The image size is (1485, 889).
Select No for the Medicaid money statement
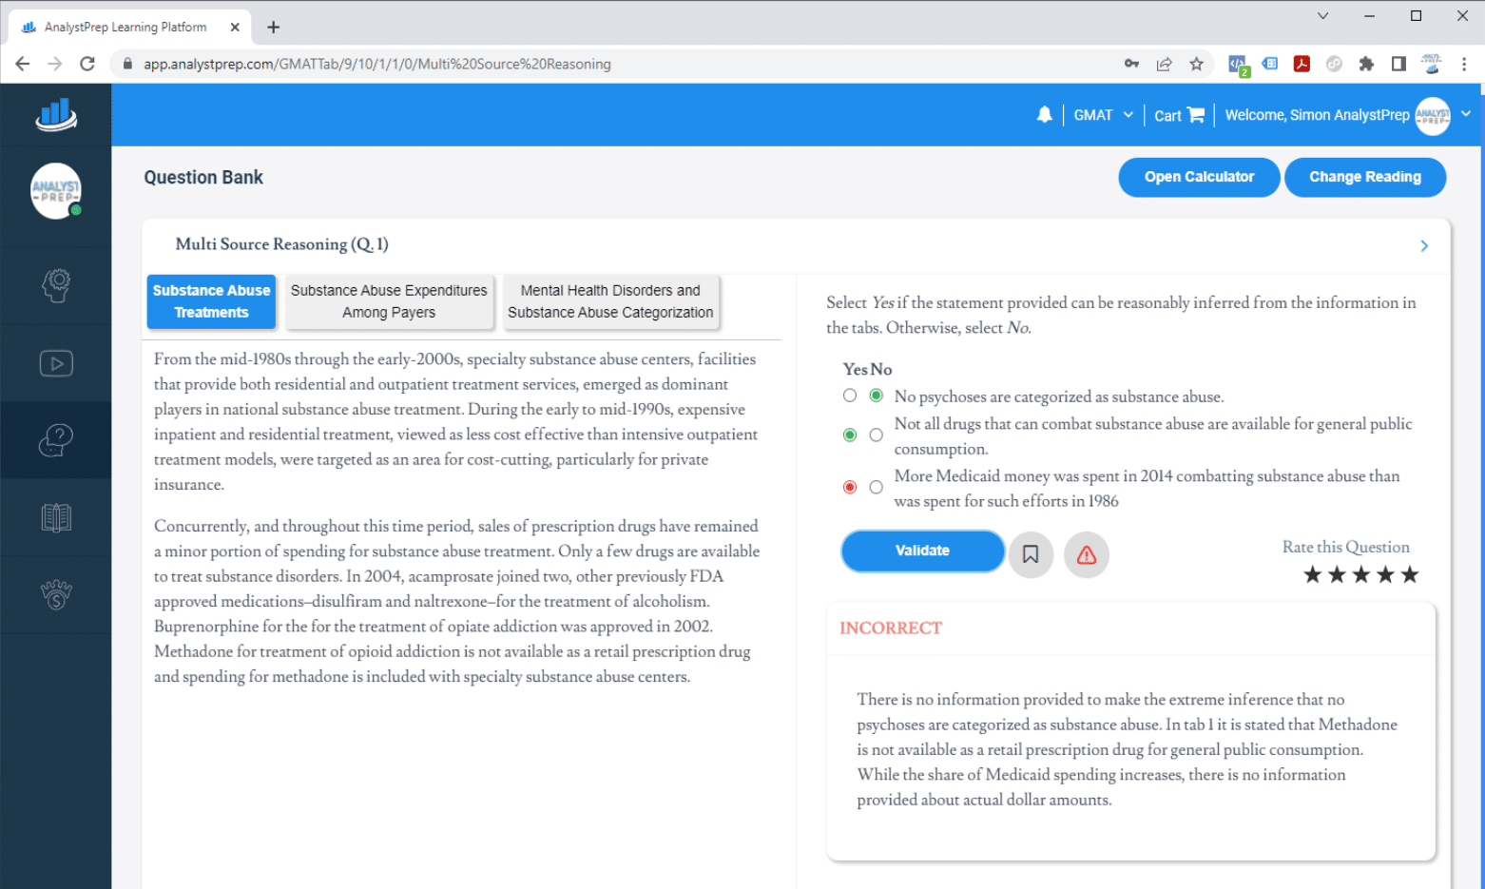tap(876, 488)
